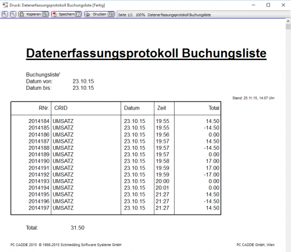This screenshot has width=291, height=252.
Task: Click the print window title bar icon
Action: click(x=5, y=5)
